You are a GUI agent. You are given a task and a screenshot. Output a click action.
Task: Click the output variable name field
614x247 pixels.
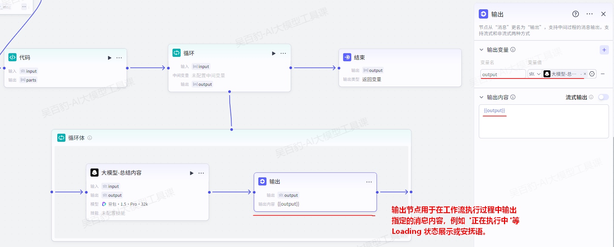click(x=502, y=74)
